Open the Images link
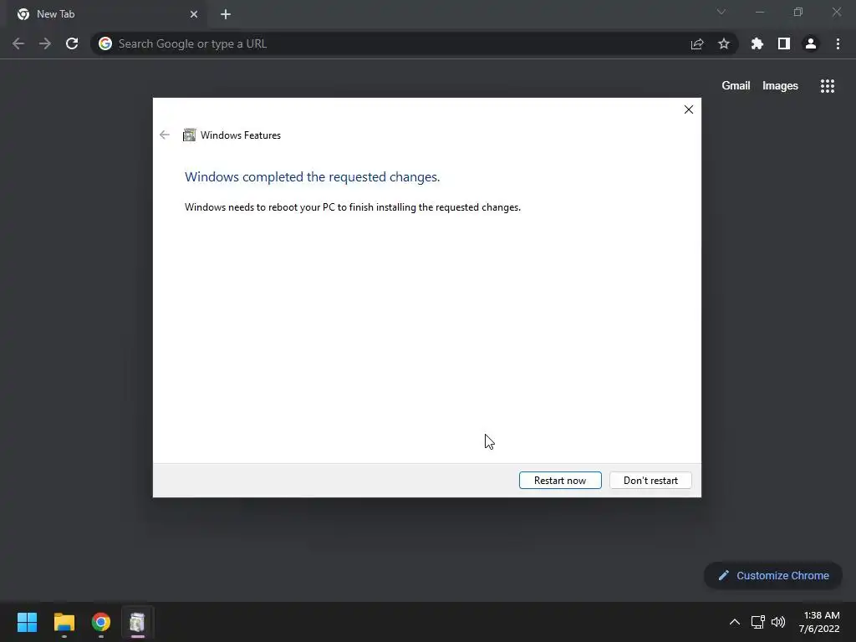This screenshot has width=856, height=642. (x=780, y=86)
